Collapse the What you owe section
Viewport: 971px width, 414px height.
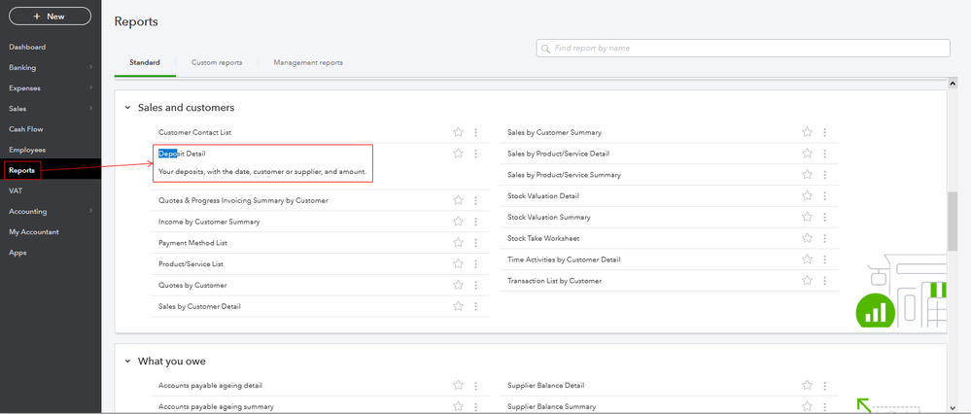click(x=127, y=362)
